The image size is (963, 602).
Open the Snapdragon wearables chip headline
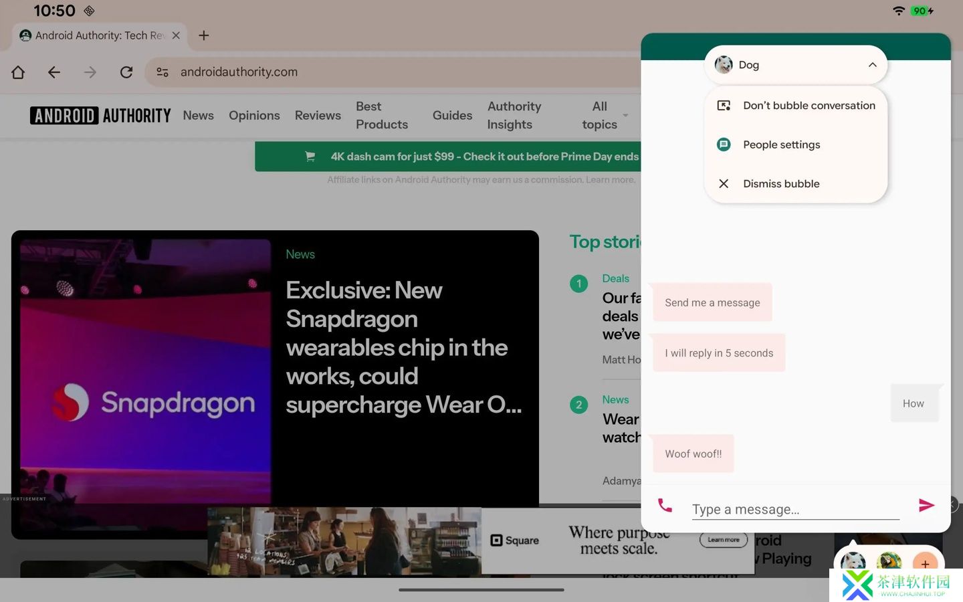[x=403, y=348]
